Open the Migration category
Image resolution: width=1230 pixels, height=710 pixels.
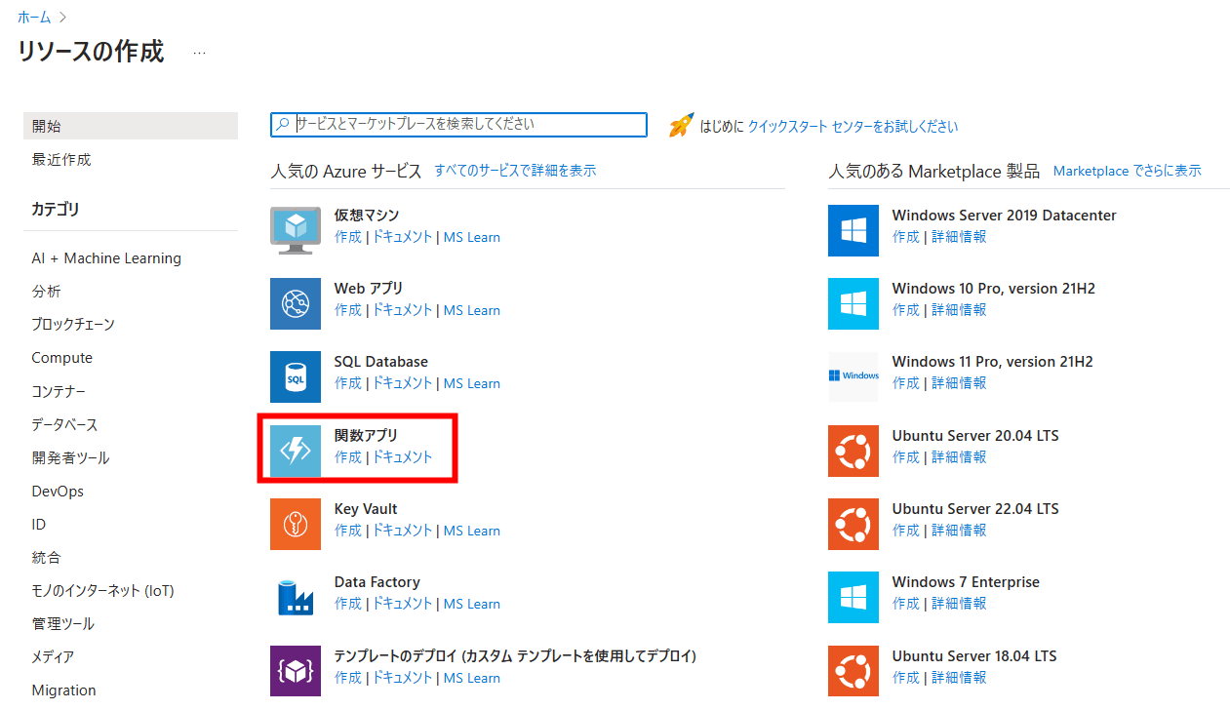point(64,690)
